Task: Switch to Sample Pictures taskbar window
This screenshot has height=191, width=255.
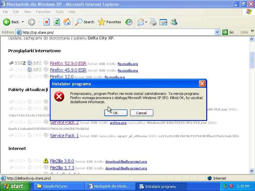Action: pyautogui.click(x=59, y=186)
